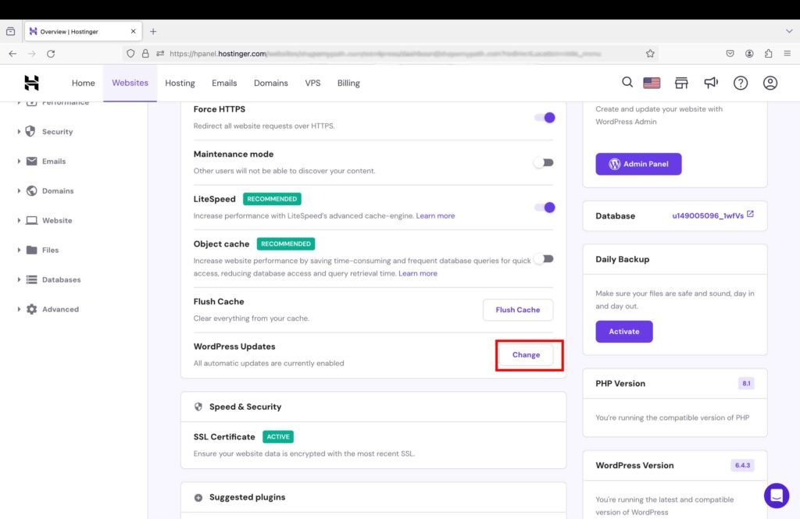
Task: Click the Advanced gear sidebar icon
Action: click(31, 309)
